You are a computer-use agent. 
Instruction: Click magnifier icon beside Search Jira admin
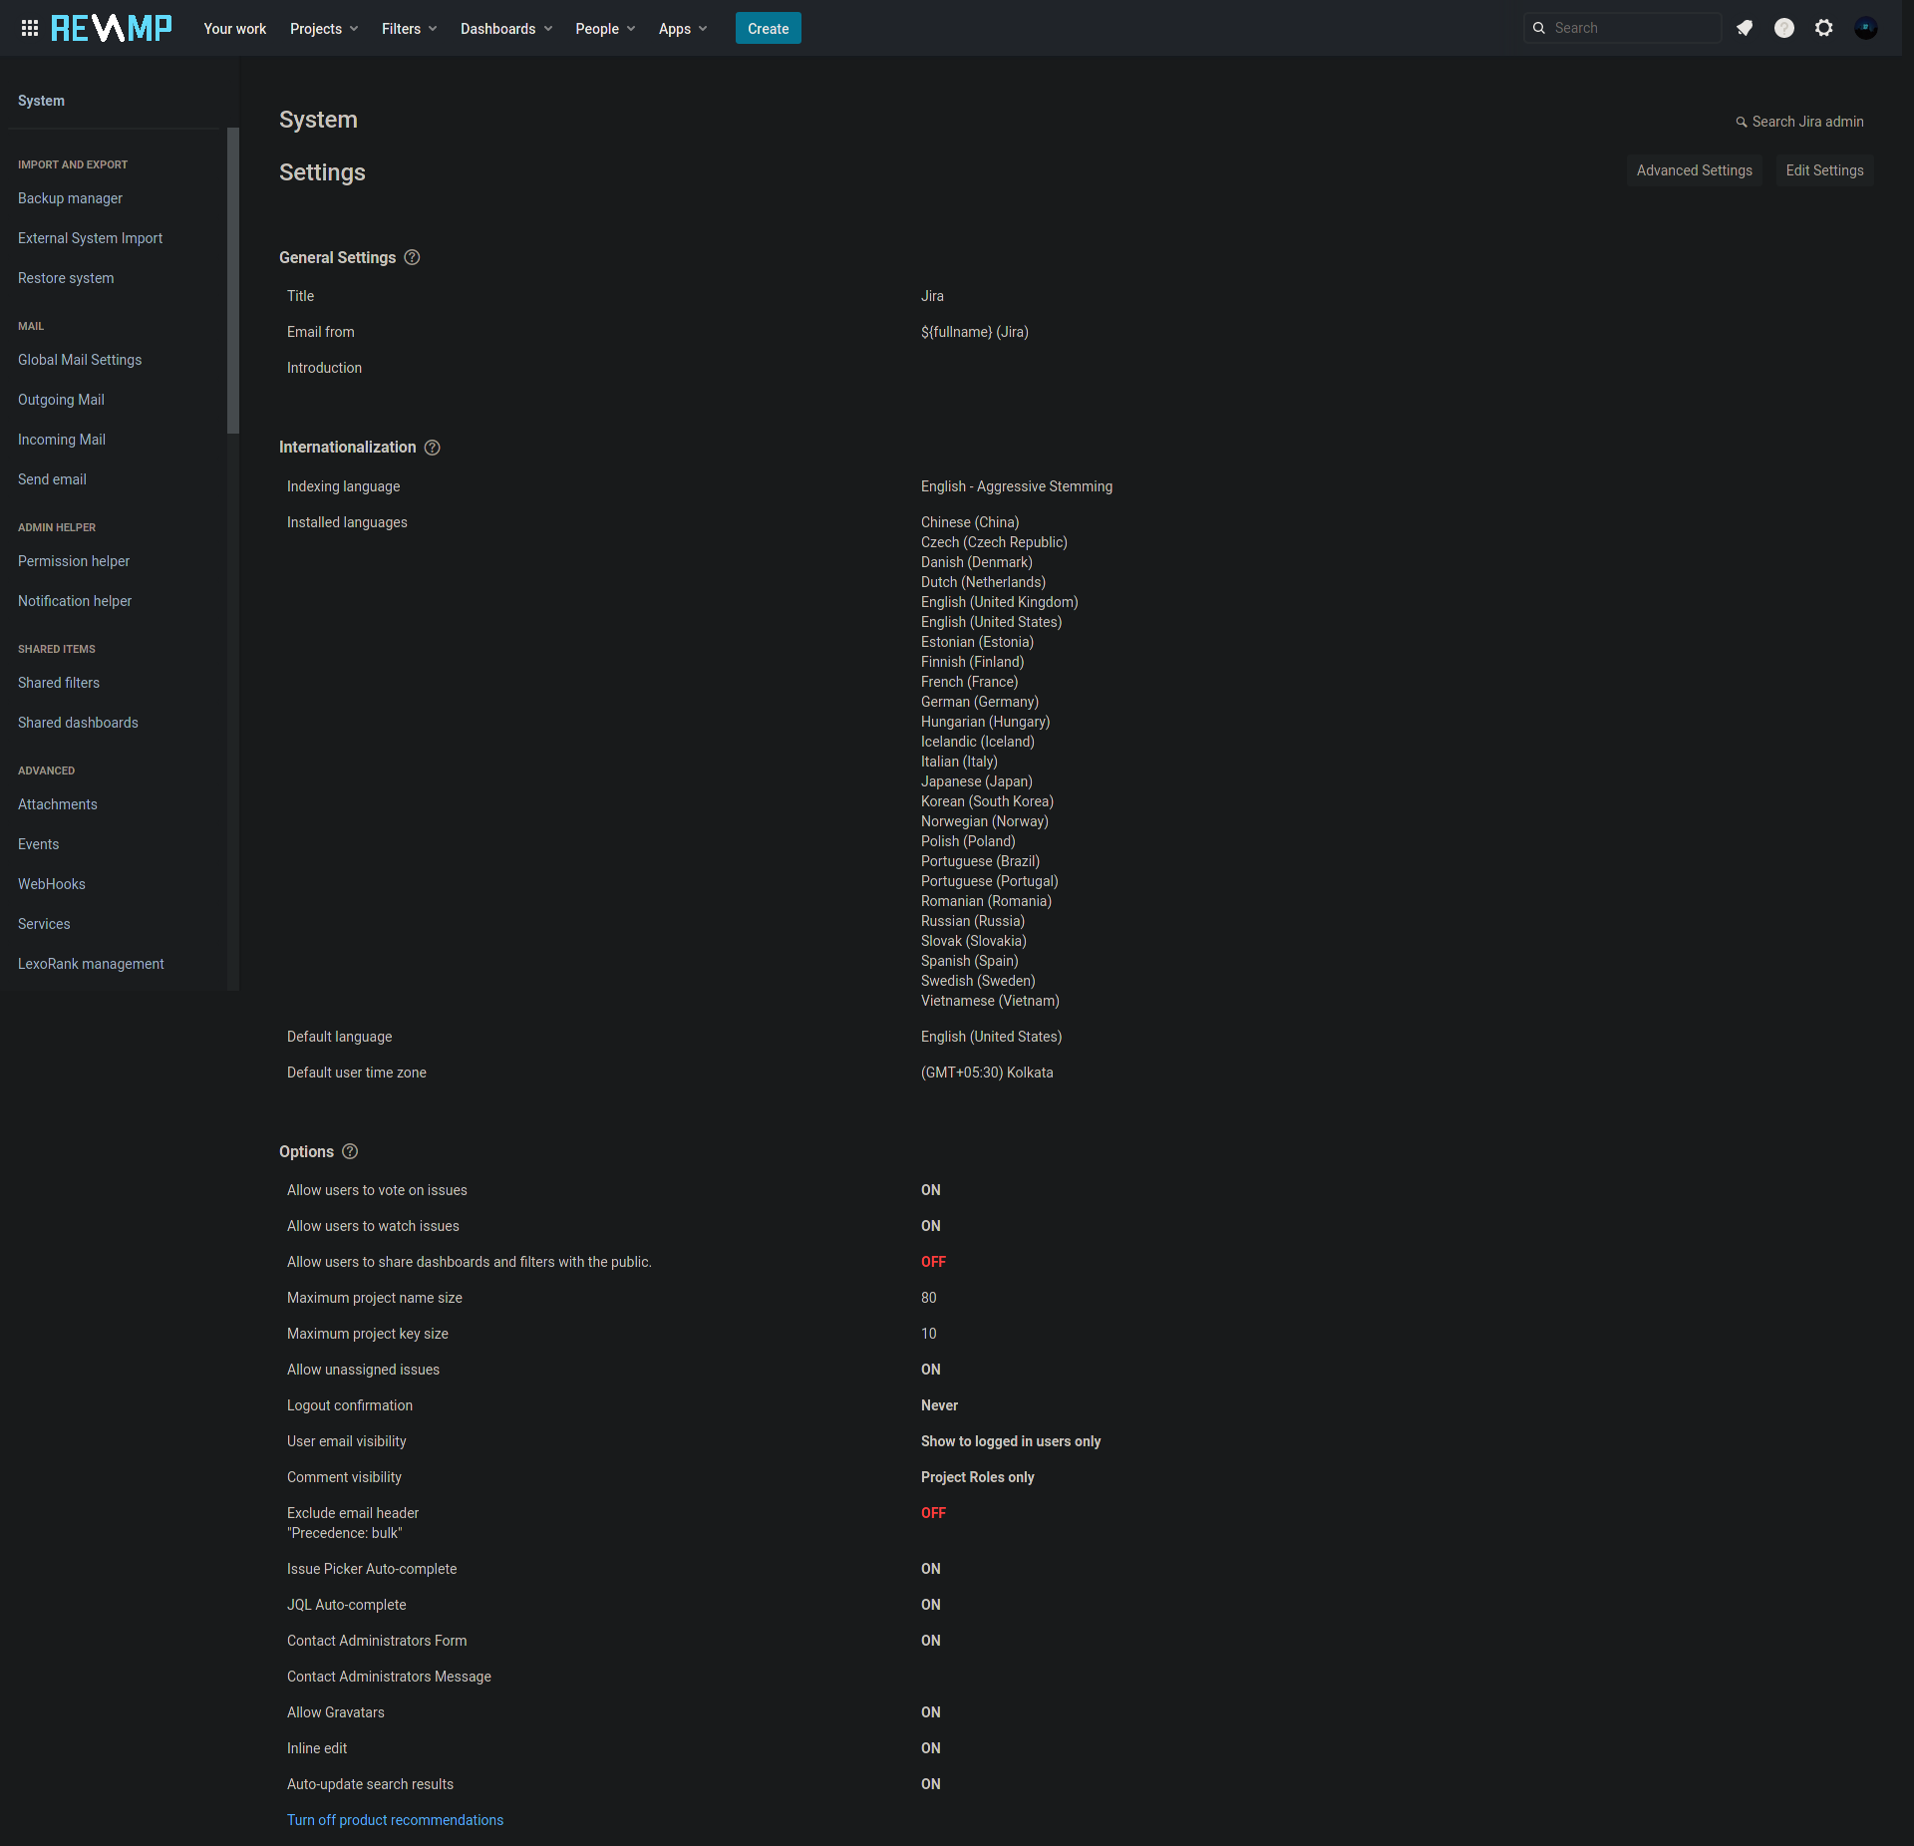(1742, 122)
